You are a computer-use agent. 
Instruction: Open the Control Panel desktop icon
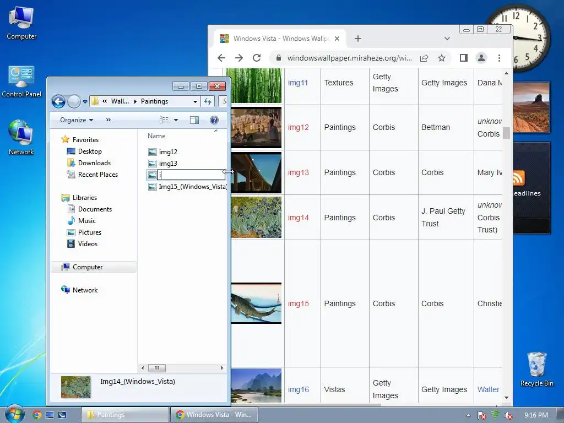(21, 82)
